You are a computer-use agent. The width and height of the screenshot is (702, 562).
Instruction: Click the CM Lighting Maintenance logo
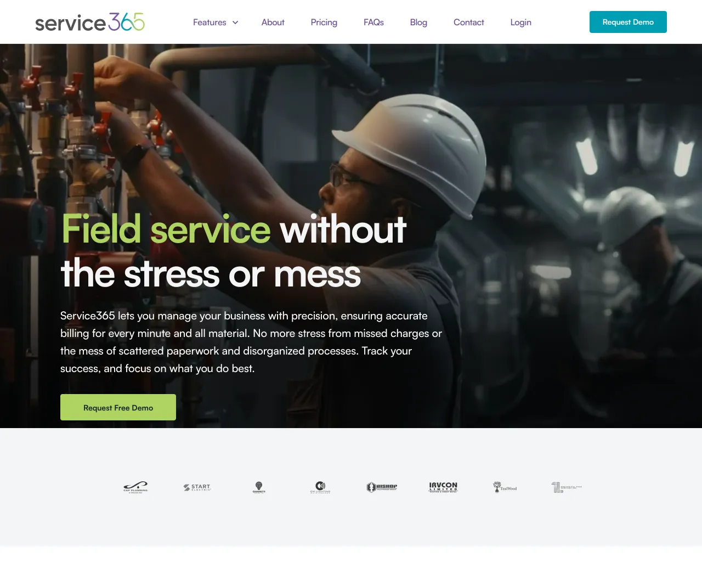click(320, 487)
